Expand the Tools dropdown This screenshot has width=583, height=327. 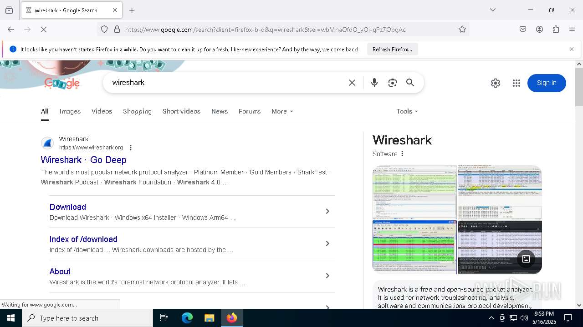click(407, 111)
